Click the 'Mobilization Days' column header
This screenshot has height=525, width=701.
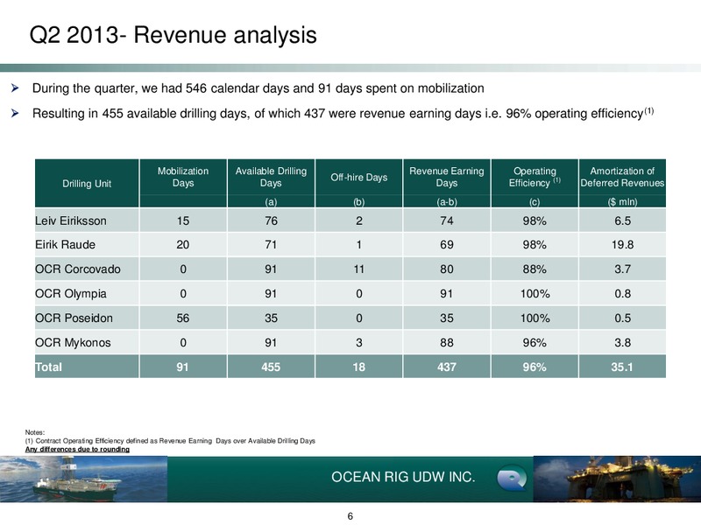(183, 178)
